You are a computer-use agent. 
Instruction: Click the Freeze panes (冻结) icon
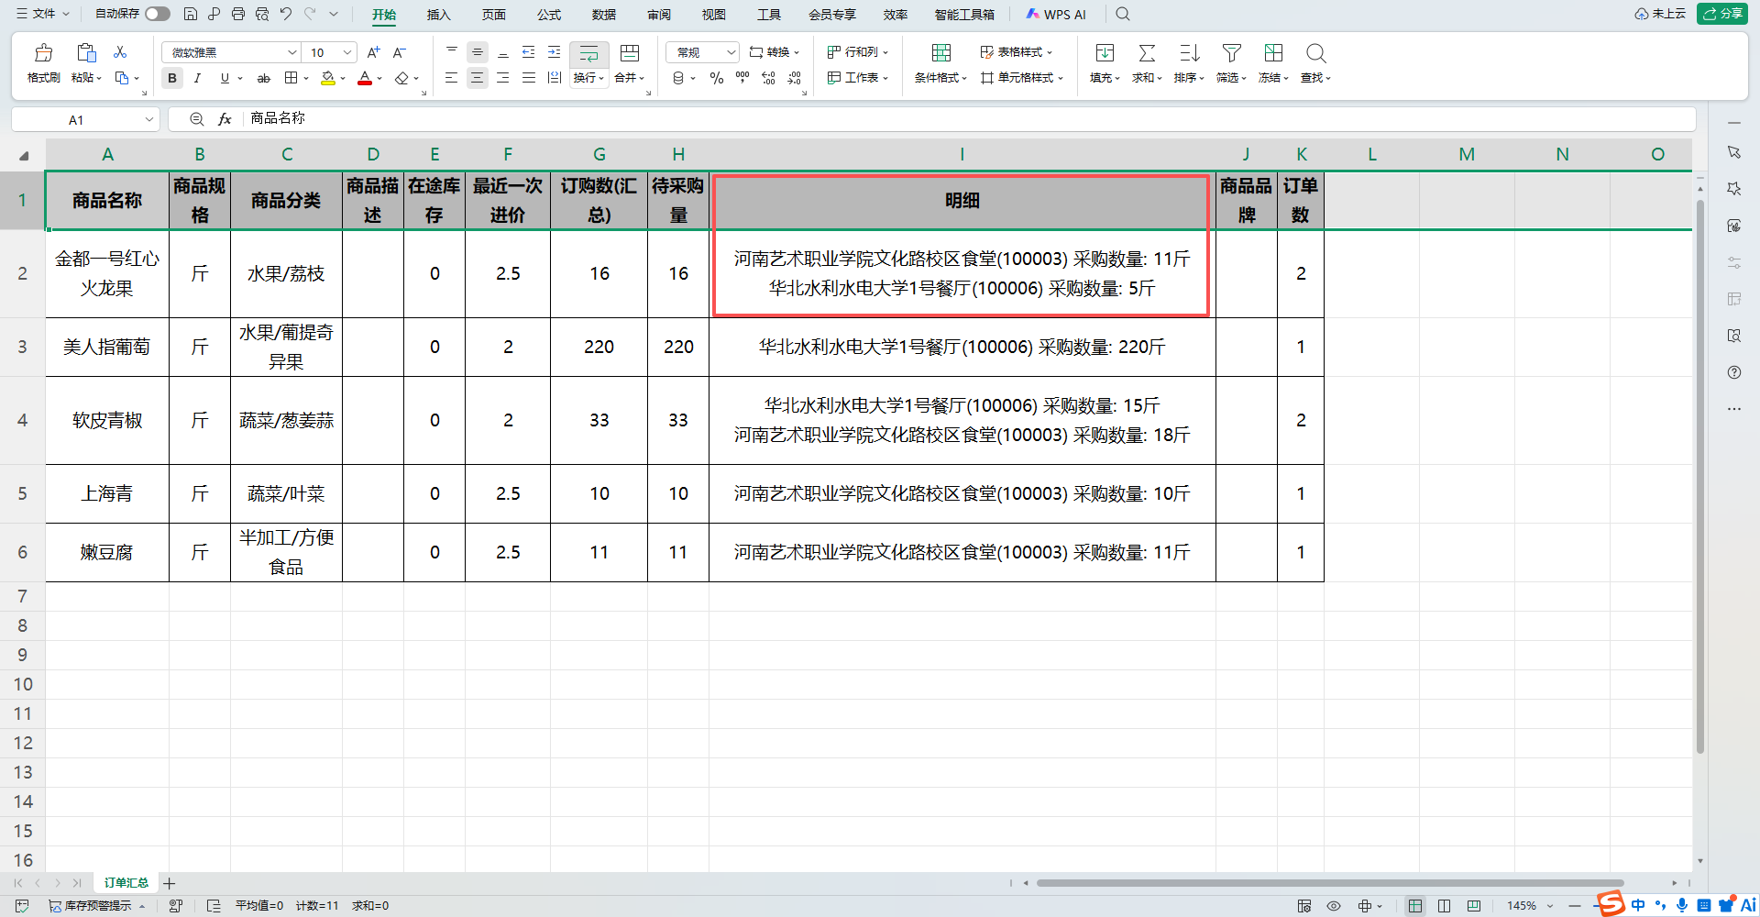tap(1273, 53)
